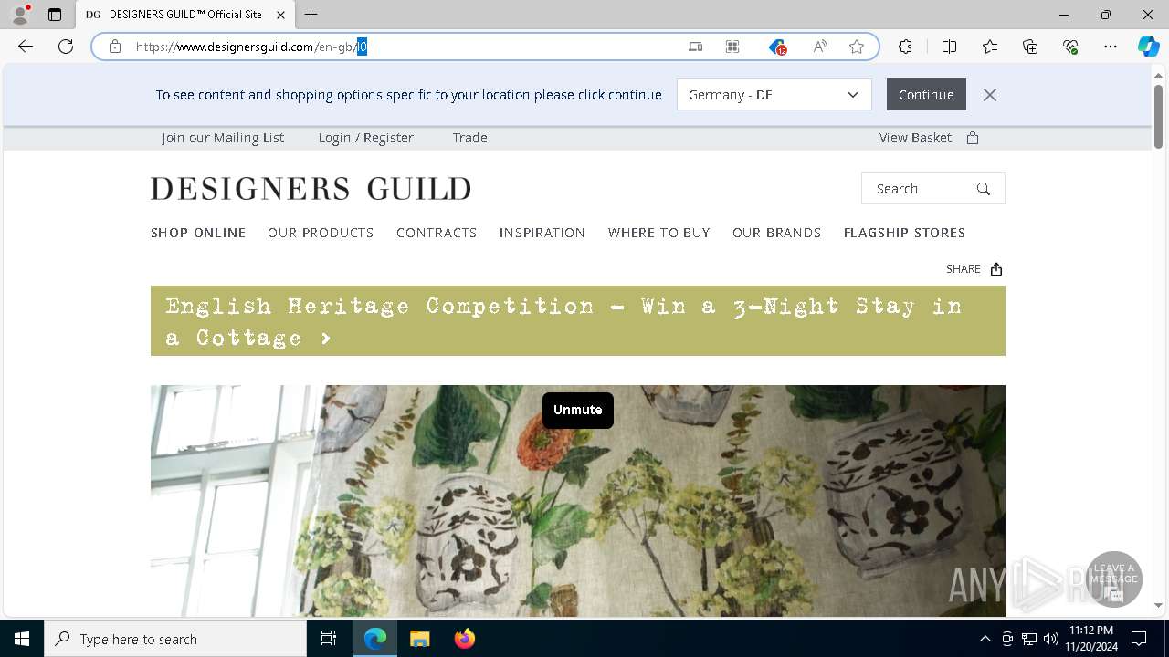Expand the Germany - DE location dropdown
Image resolution: width=1169 pixels, height=657 pixels.
click(774, 95)
